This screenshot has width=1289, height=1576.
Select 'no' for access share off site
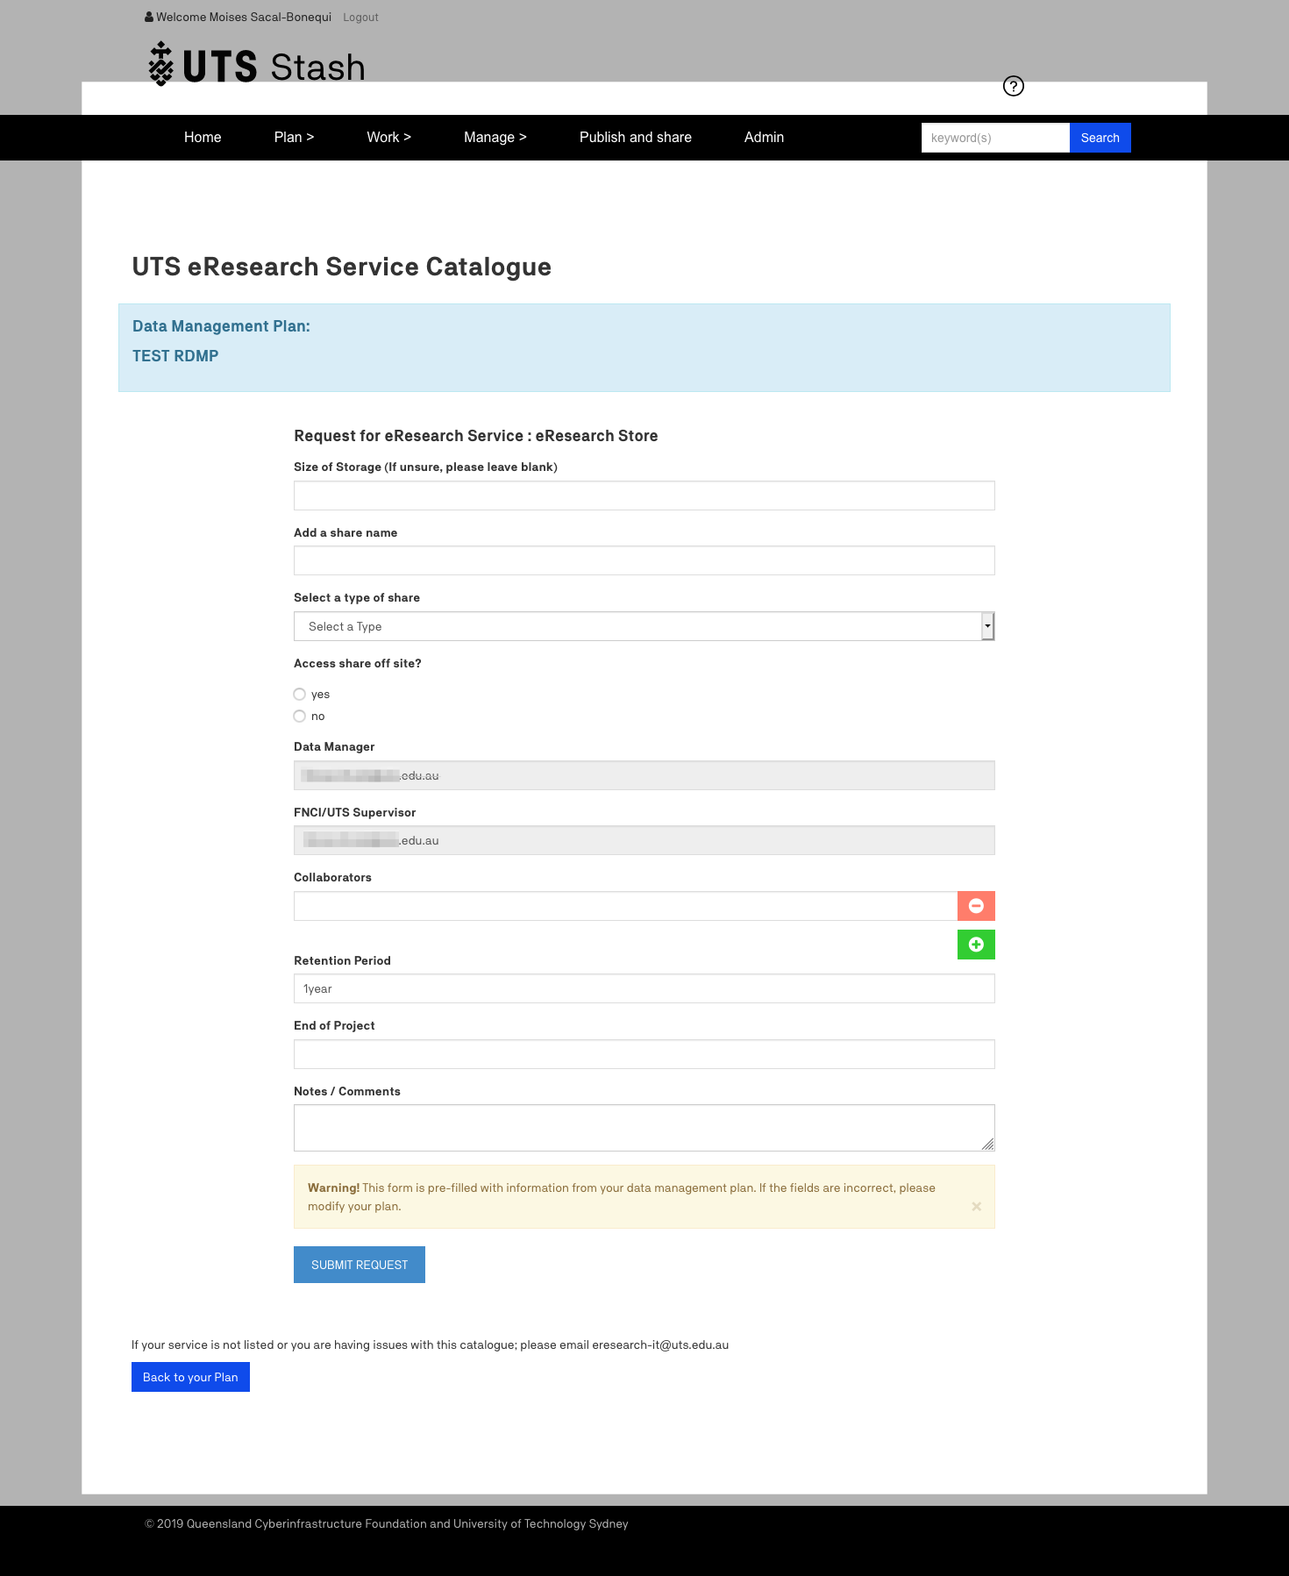(300, 716)
